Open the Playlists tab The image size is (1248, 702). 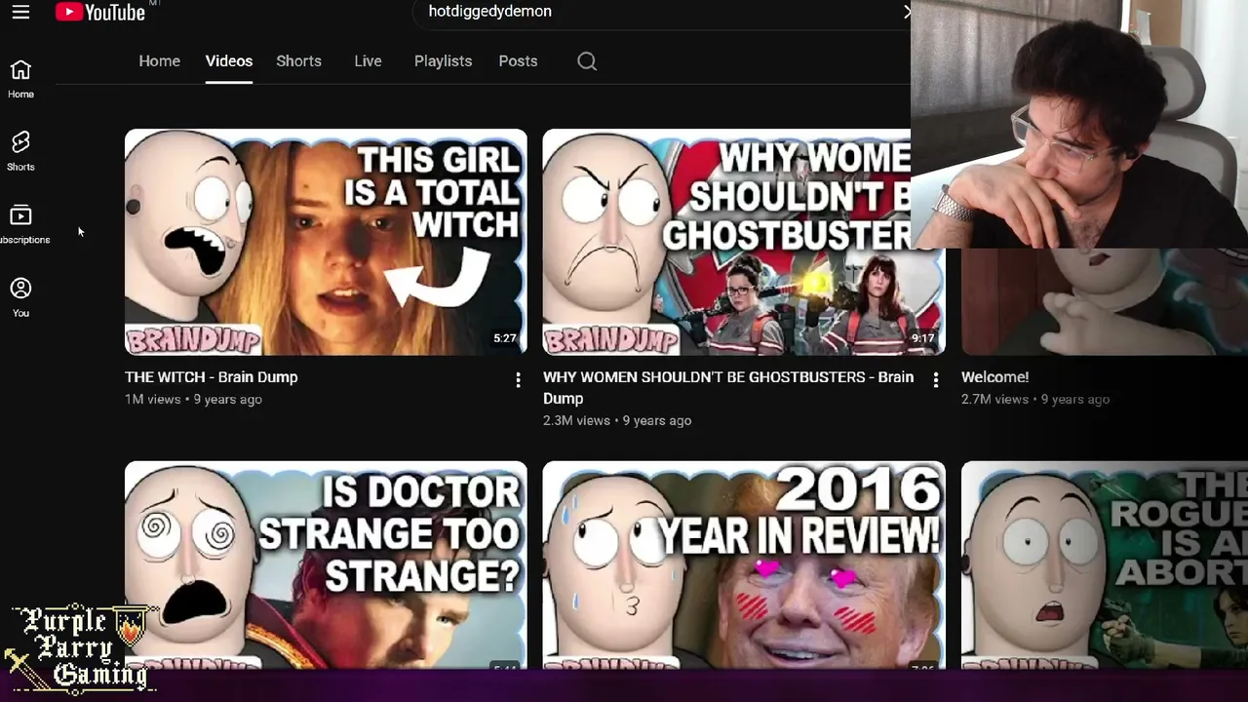tap(443, 60)
